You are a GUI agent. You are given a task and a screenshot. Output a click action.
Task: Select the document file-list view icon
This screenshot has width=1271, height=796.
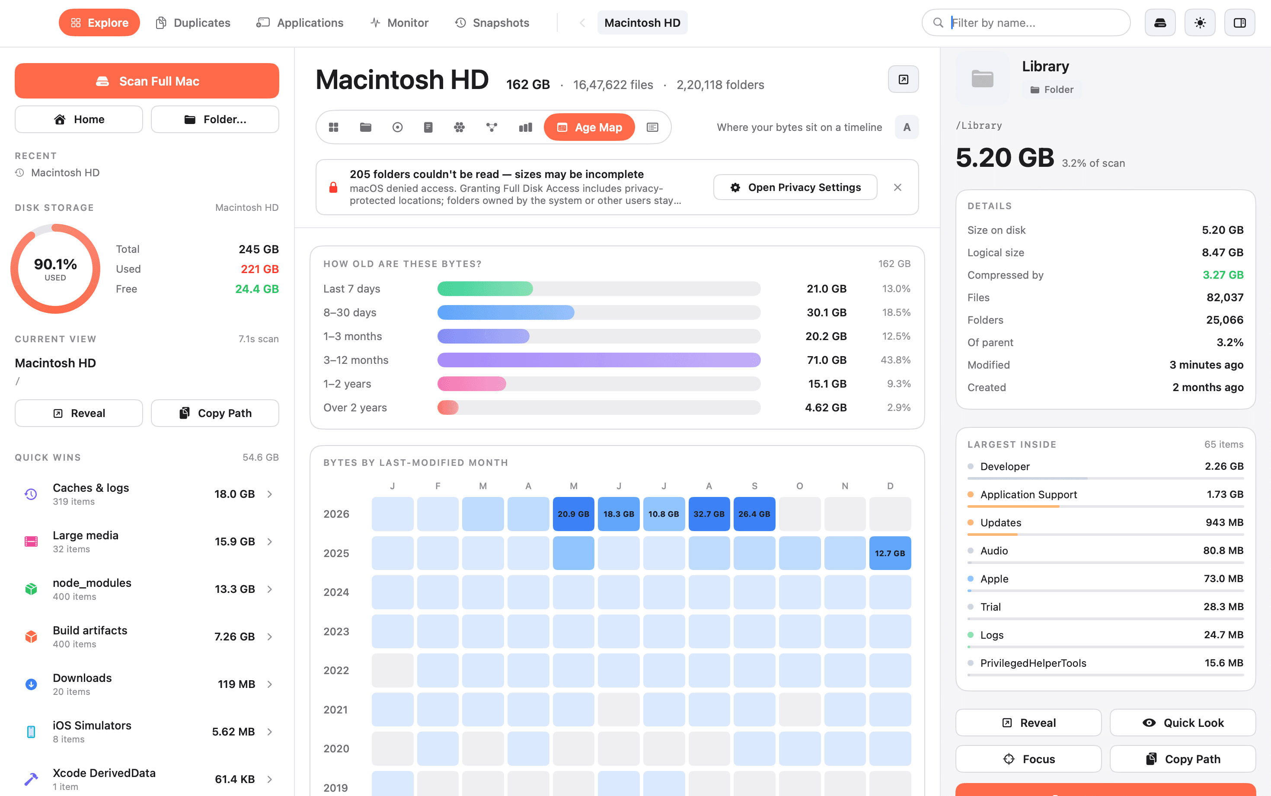[x=428, y=127]
